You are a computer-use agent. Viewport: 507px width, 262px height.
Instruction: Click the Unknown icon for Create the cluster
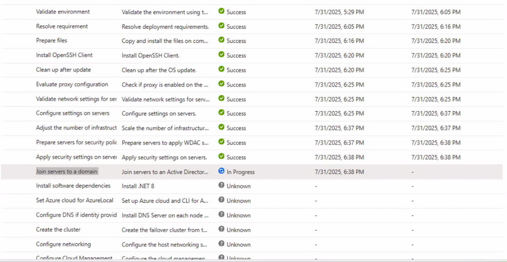(222, 230)
